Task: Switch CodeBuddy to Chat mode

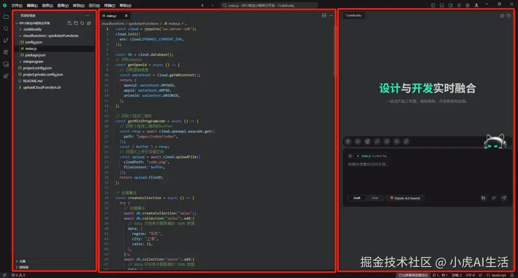Action: pyautogui.click(x=375, y=198)
